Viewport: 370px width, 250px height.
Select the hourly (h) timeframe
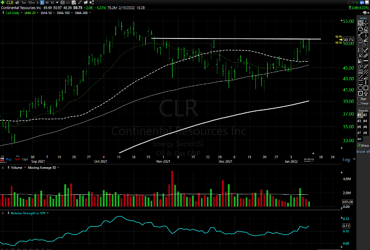coord(38,3)
